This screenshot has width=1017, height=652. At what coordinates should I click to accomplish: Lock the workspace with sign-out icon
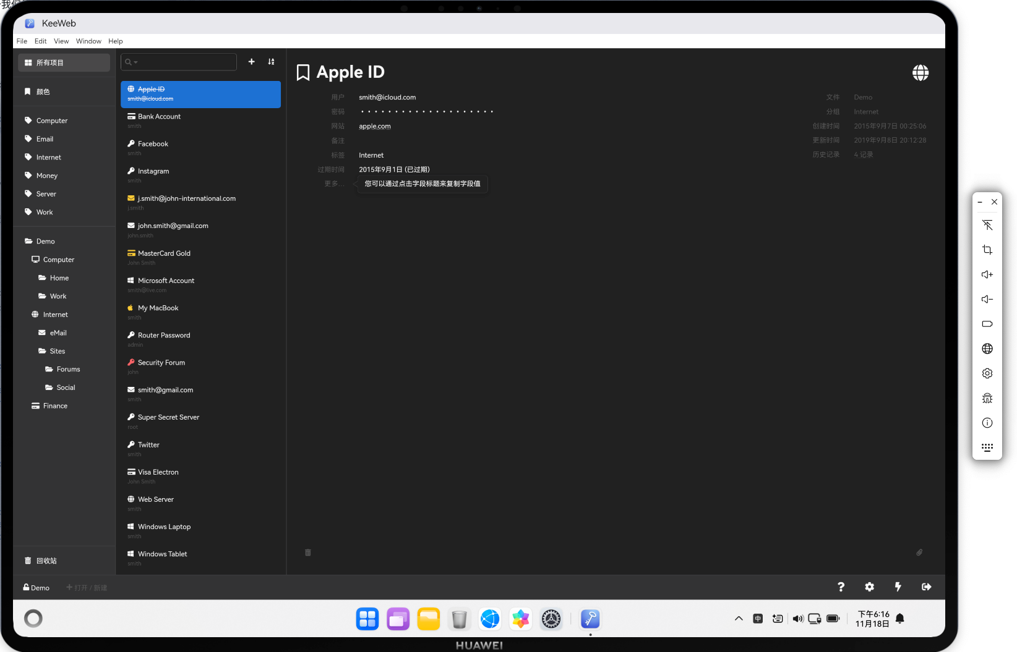(926, 587)
